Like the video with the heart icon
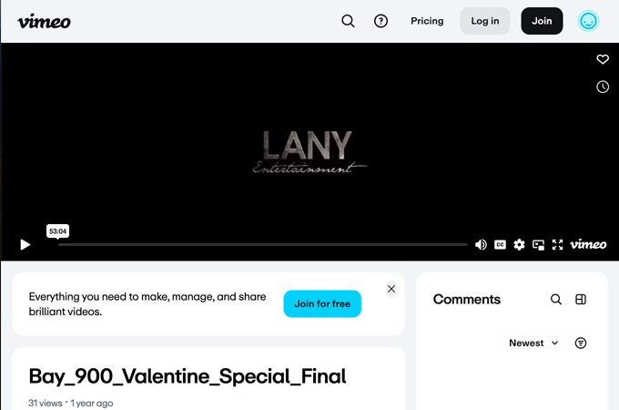 click(x=603, y=59)
